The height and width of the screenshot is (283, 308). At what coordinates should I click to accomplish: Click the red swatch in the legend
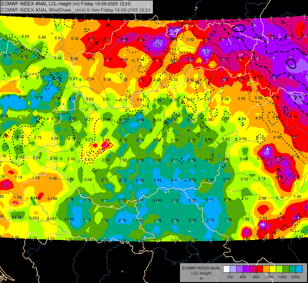(260, 269)
